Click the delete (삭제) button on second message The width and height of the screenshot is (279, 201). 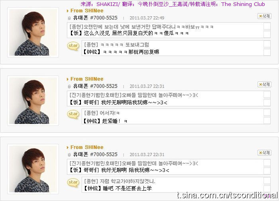click(x=264, y=84)
